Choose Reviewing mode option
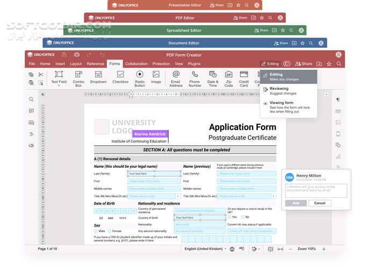This screenshot has width=376, height=270. pyautogui.click(x=289, y=91)
